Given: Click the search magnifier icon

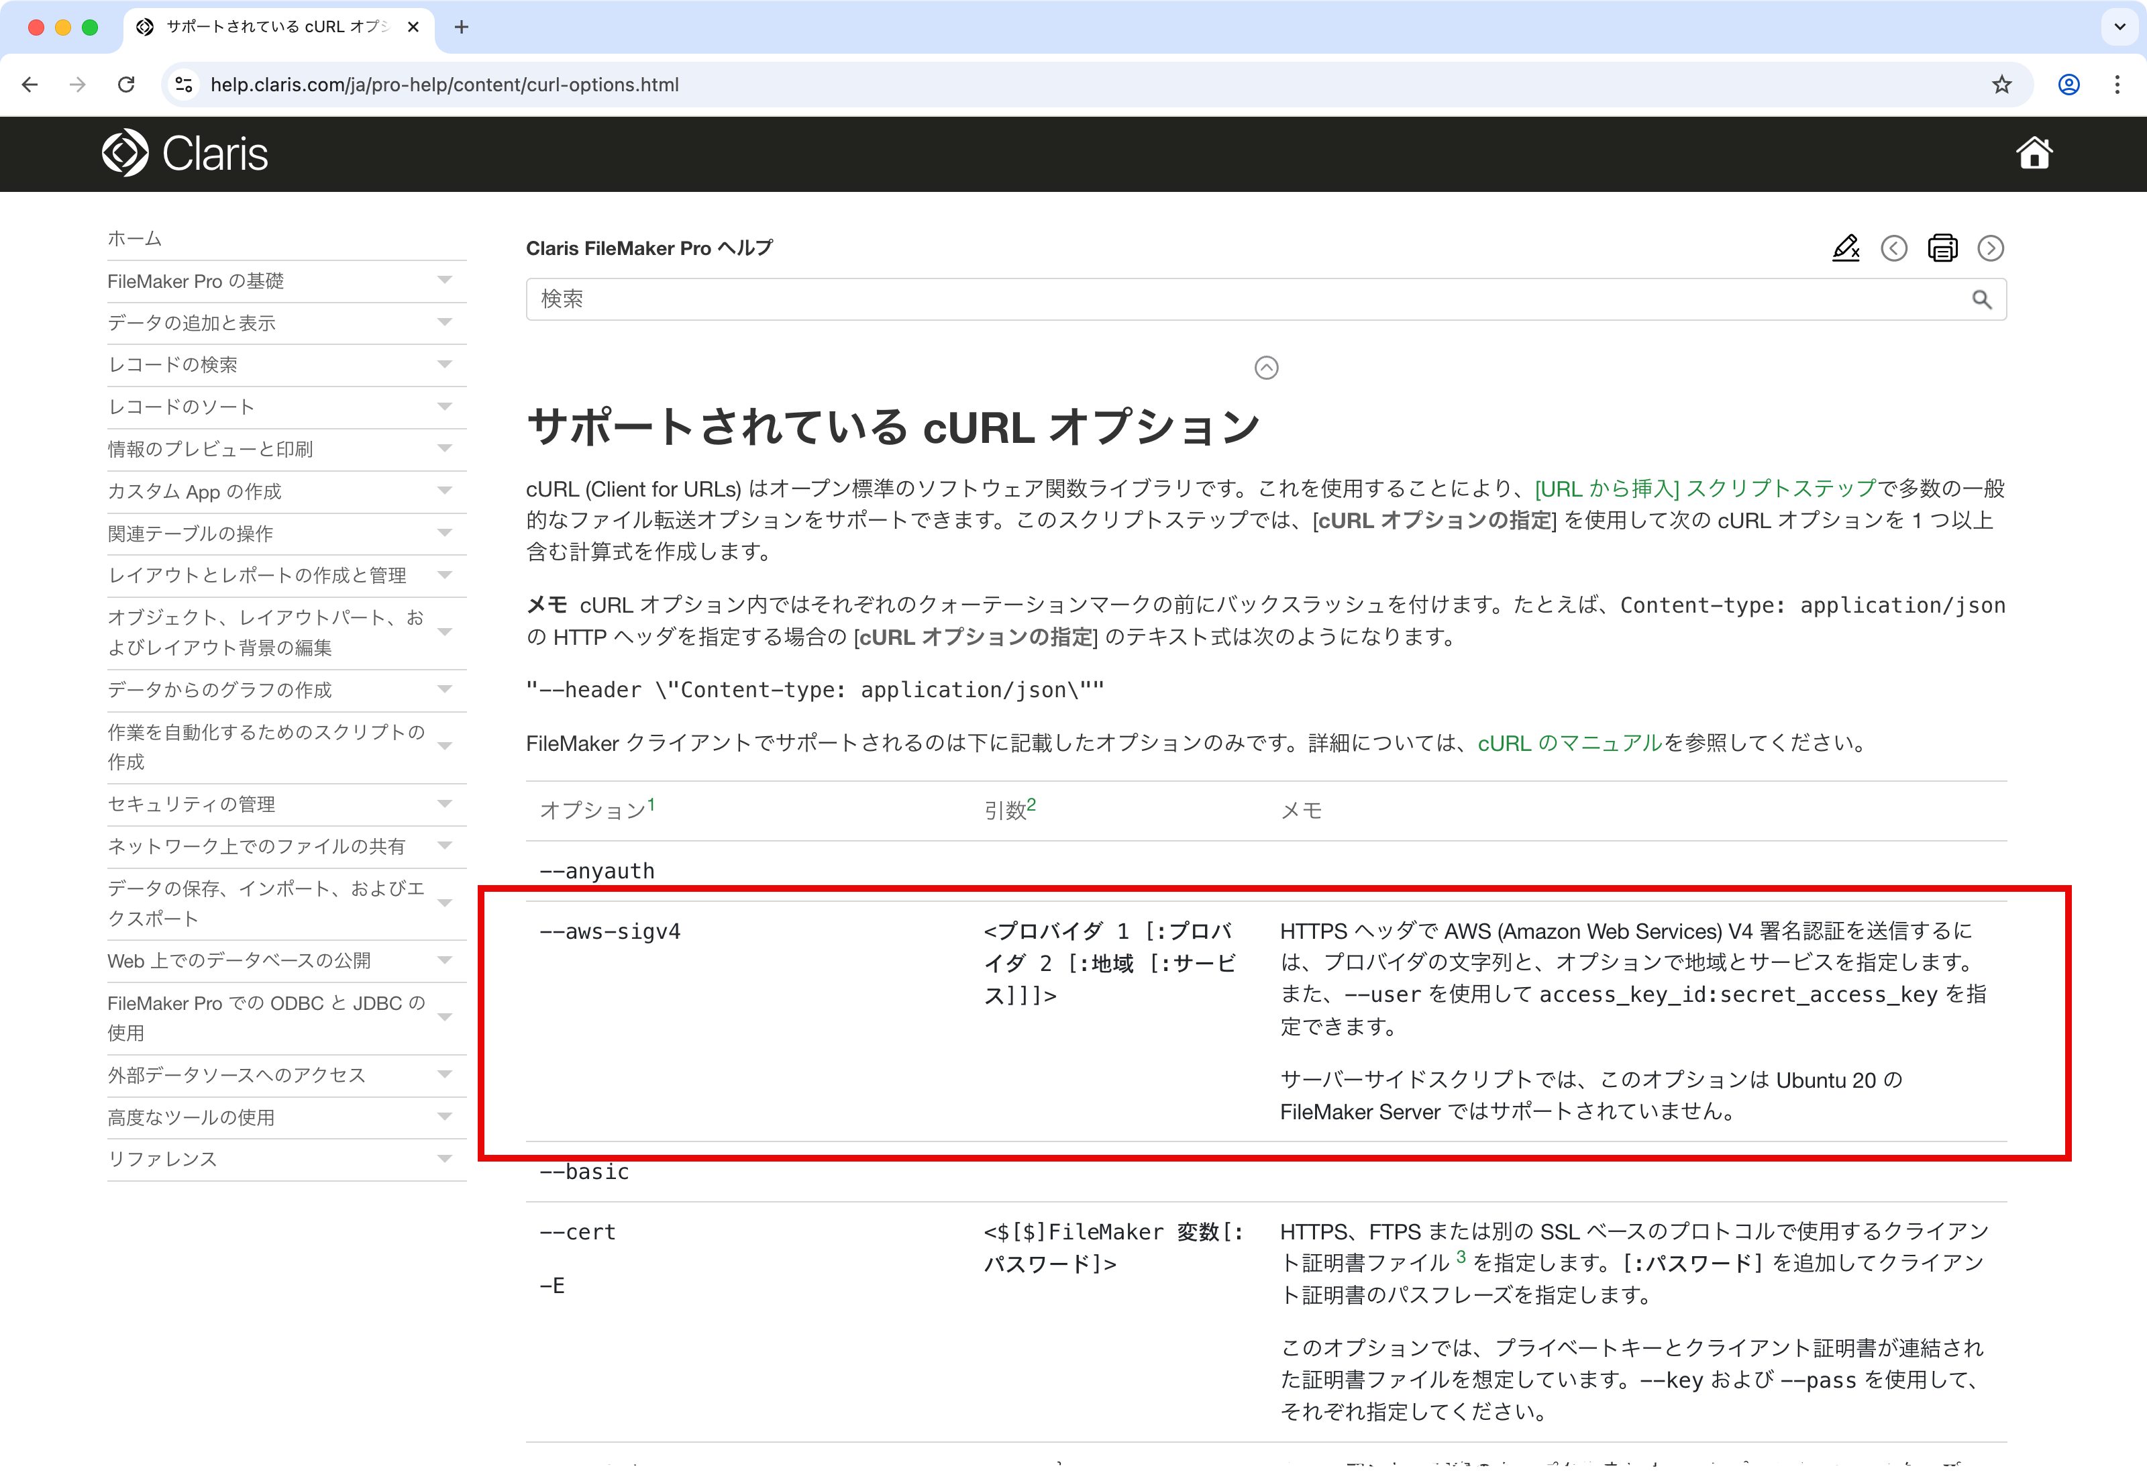Looking at the screenshot, I should click(x=1981, y=299).
